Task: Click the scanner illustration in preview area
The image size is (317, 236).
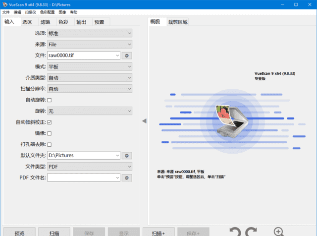Action: pos(232,121)
